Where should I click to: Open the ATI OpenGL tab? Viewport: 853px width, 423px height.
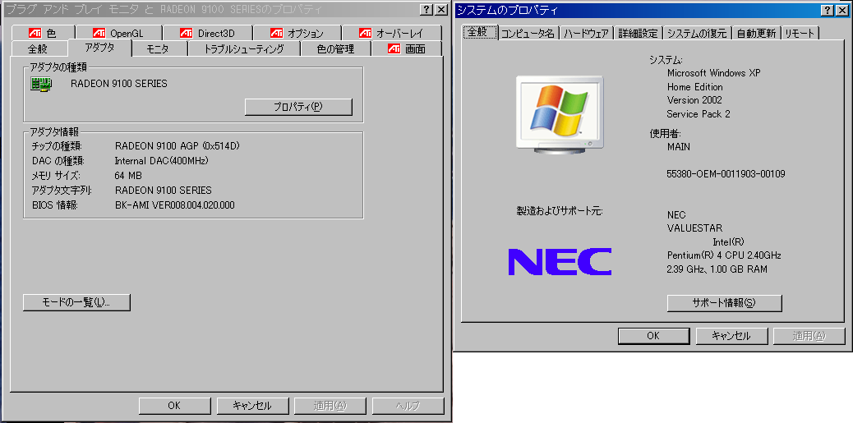click(118, 33)
